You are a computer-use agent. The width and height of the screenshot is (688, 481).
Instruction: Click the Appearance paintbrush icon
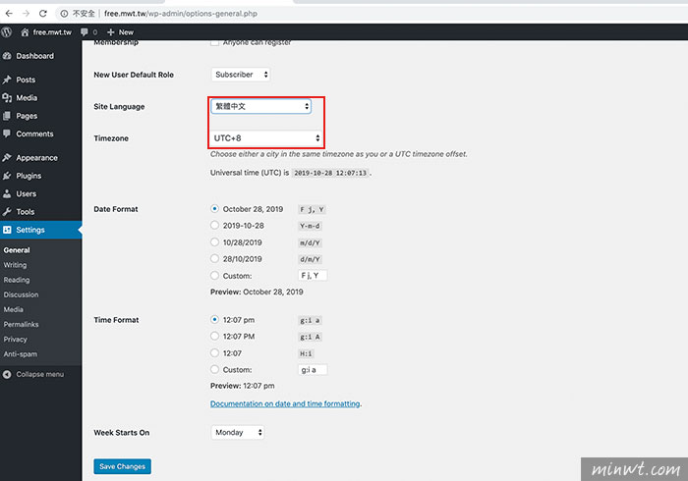[7, 157]
